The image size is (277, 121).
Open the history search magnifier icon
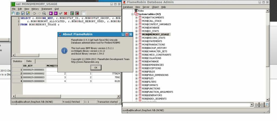44,13
